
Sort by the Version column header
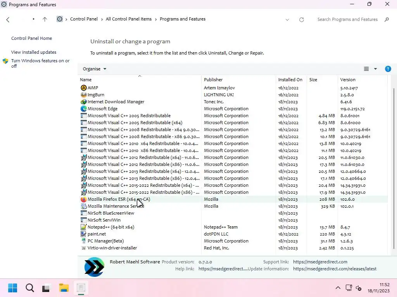point(362,80)
